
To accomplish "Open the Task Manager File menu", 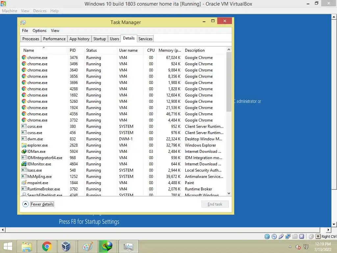I will pos(25,31).
